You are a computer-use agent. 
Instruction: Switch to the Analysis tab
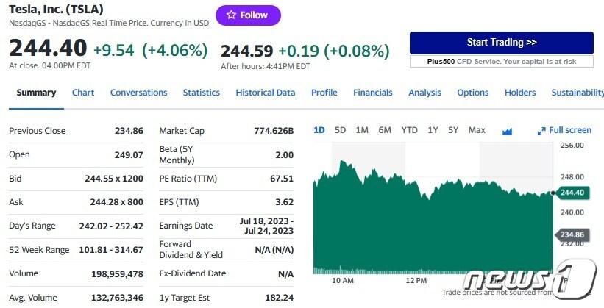pos(424,93)
